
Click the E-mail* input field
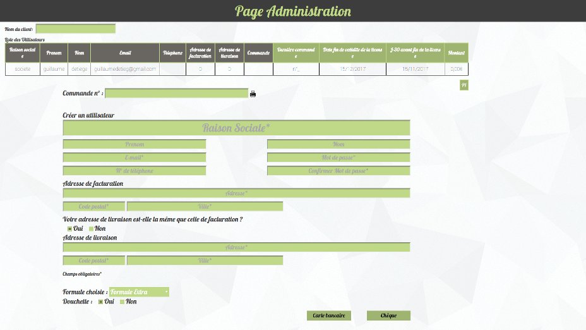(x=134, y=157)
